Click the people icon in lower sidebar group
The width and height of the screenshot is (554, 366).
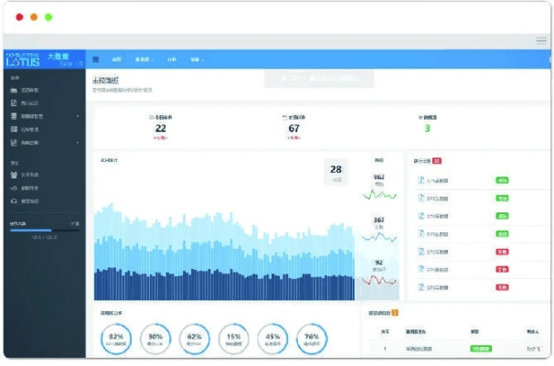click(13, 175)
